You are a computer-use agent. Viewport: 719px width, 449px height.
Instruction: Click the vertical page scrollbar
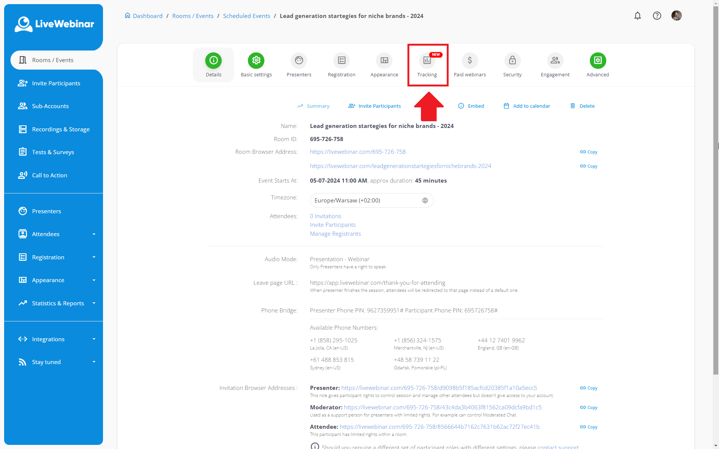[x=716, y=187]
